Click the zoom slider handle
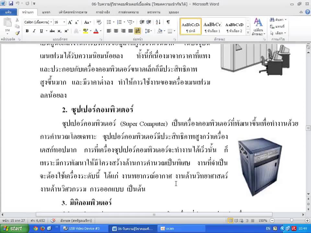 (292, 220)
